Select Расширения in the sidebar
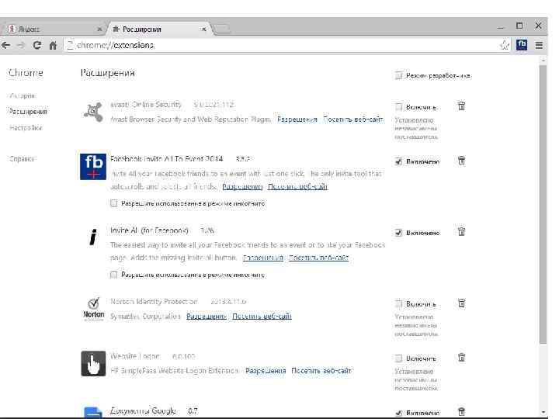Viewport: 559px width, 419px height. click(28, 112)
